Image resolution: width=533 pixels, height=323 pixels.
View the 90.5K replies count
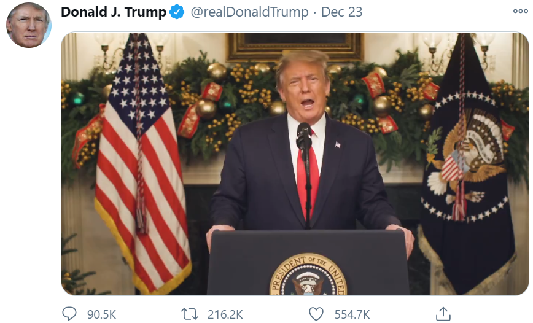point(101,314)
